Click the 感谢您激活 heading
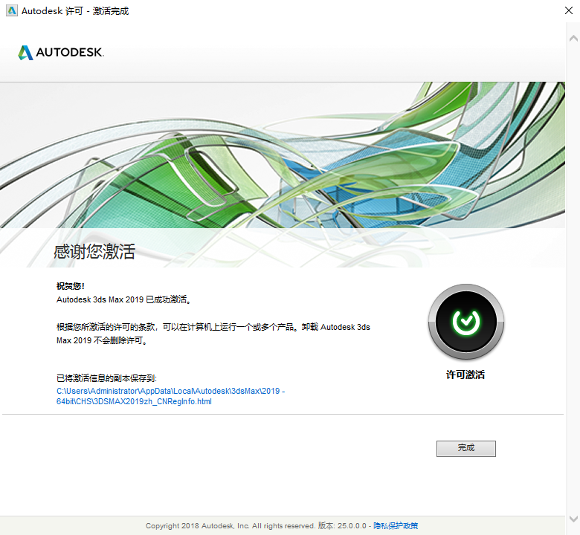The image size is (580, 535). [x=94, y=251]
